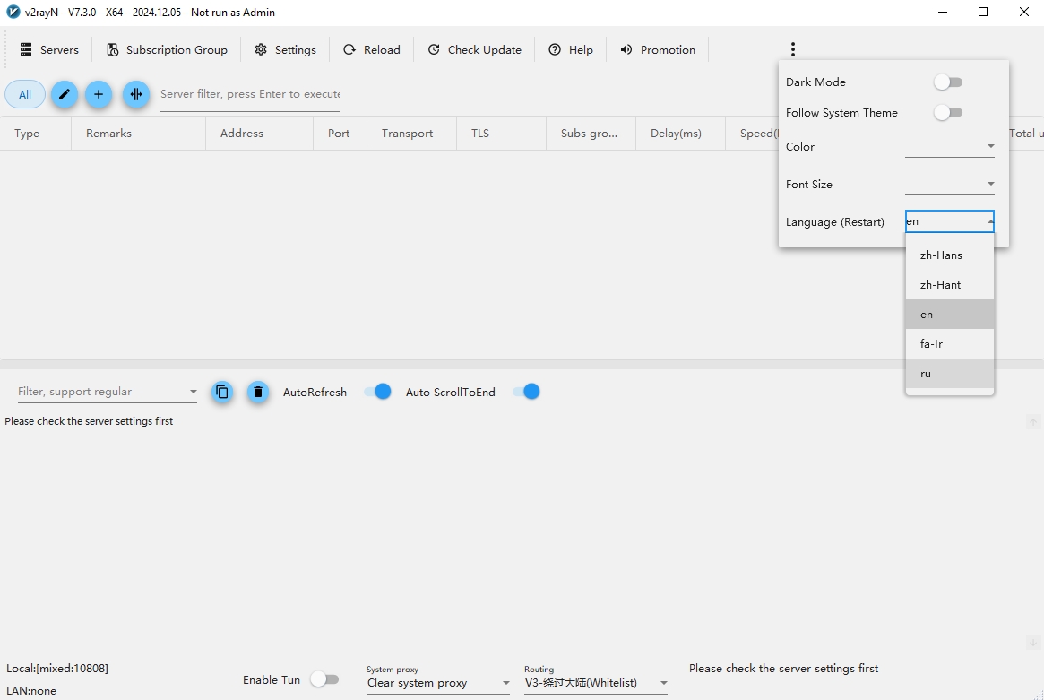This screenshot has width=1044, height=700.
Task: Click the pencil edit subscription icon
Action: click(x=65, y=95)
